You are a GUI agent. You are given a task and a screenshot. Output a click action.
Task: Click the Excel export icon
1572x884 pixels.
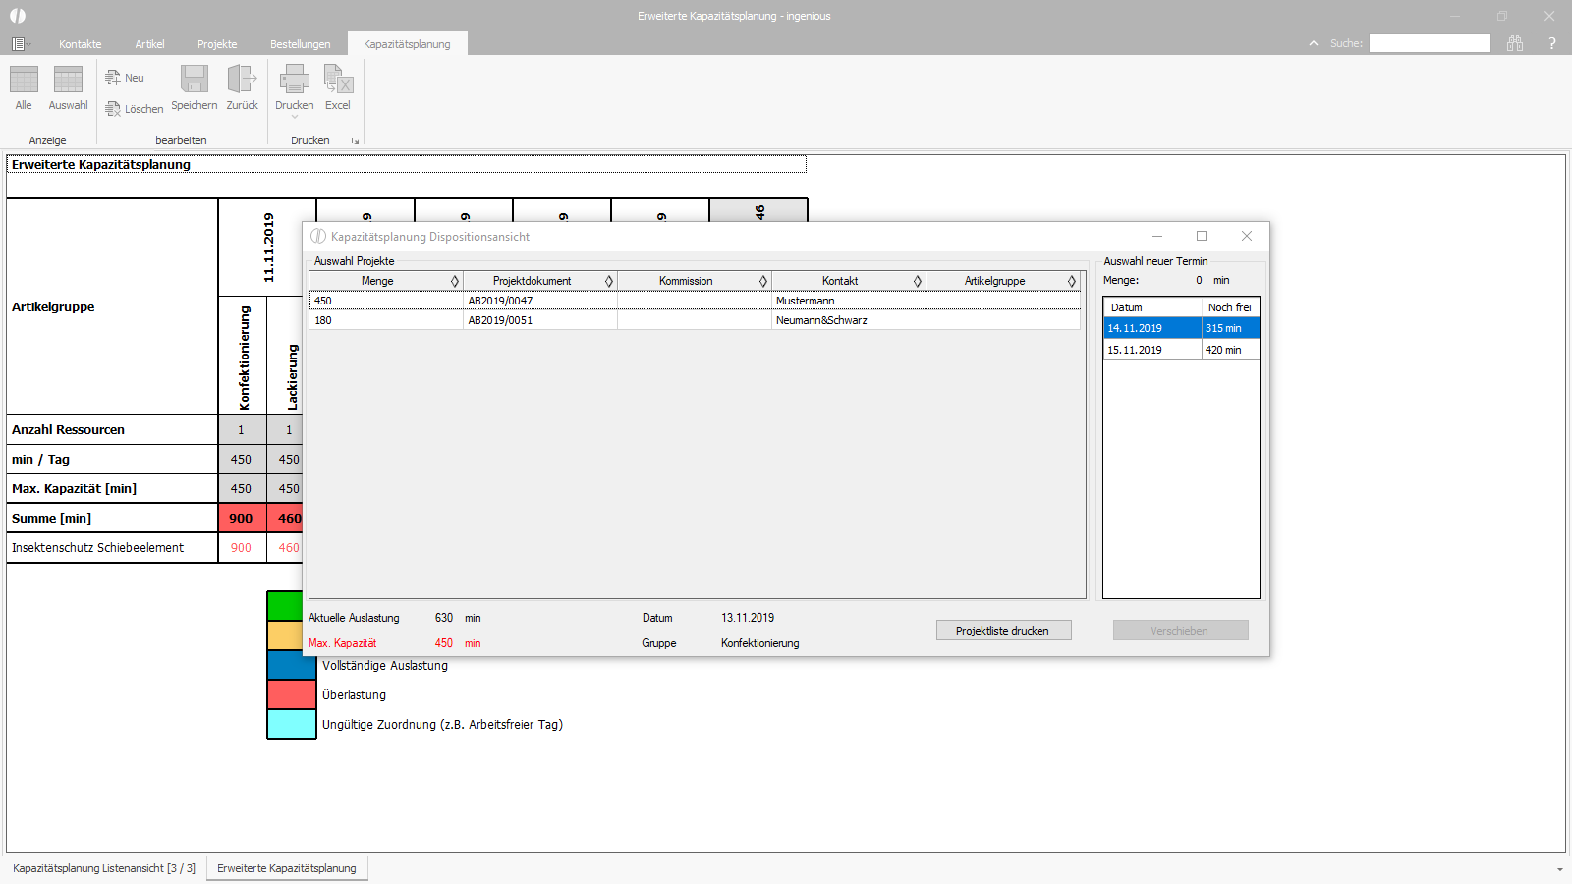(338, 79)
